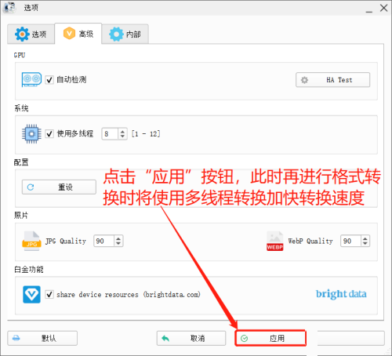The image size is (392, 356).
Task: Click the 照片 section label
Action: point(21,216)
